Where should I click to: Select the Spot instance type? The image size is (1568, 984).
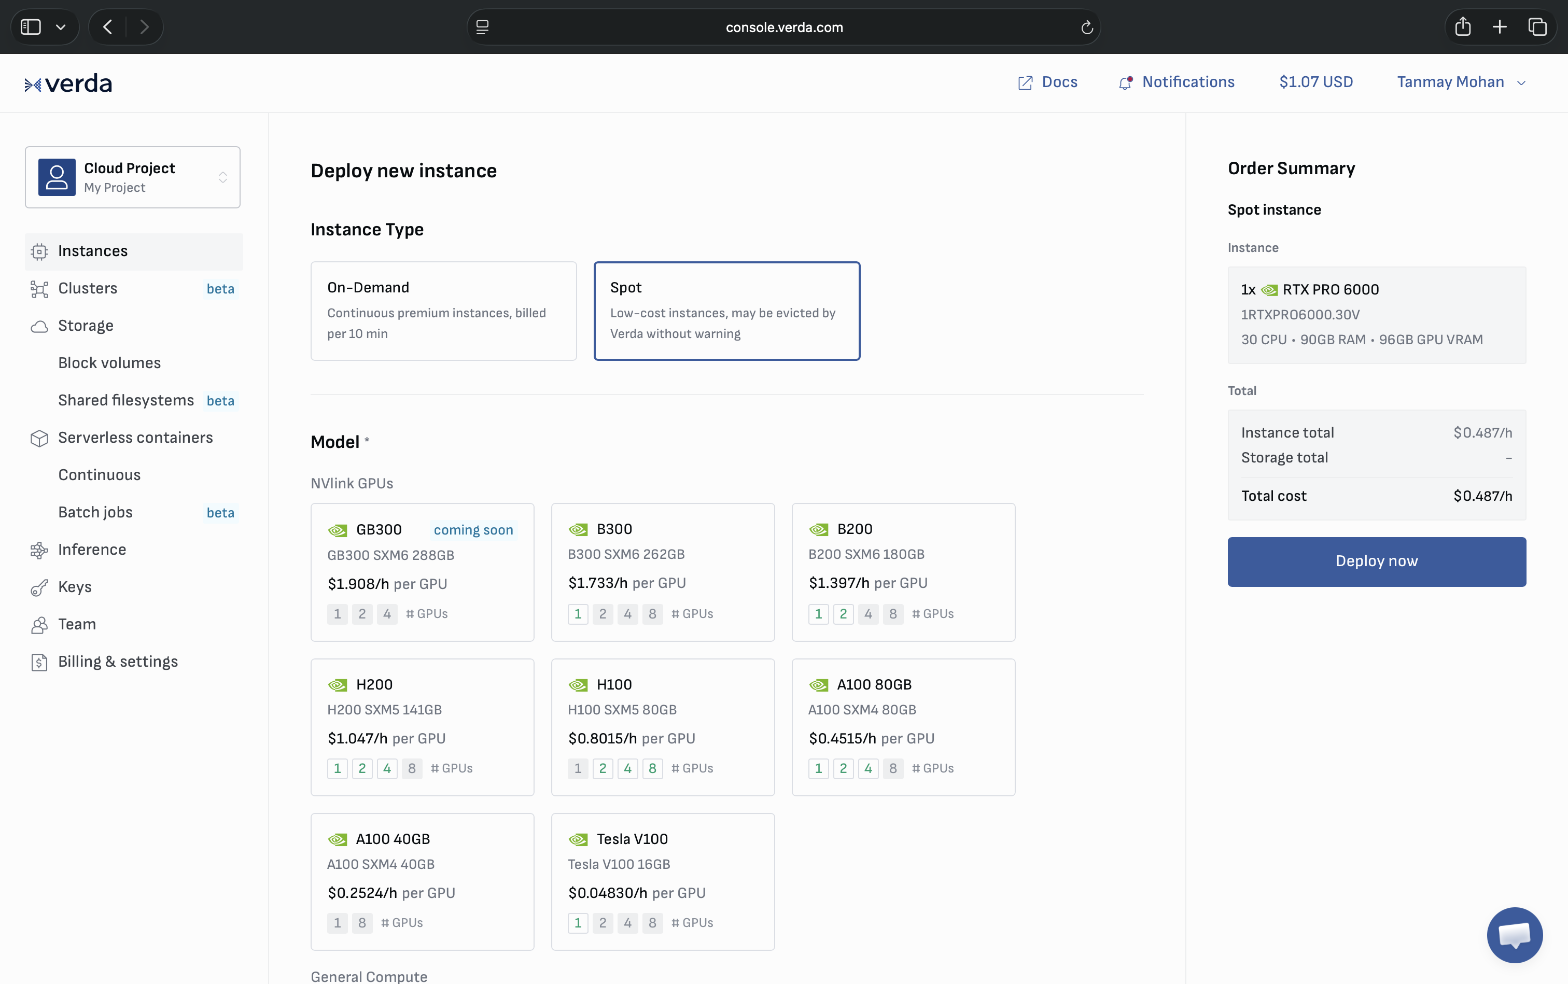point(726,311)
